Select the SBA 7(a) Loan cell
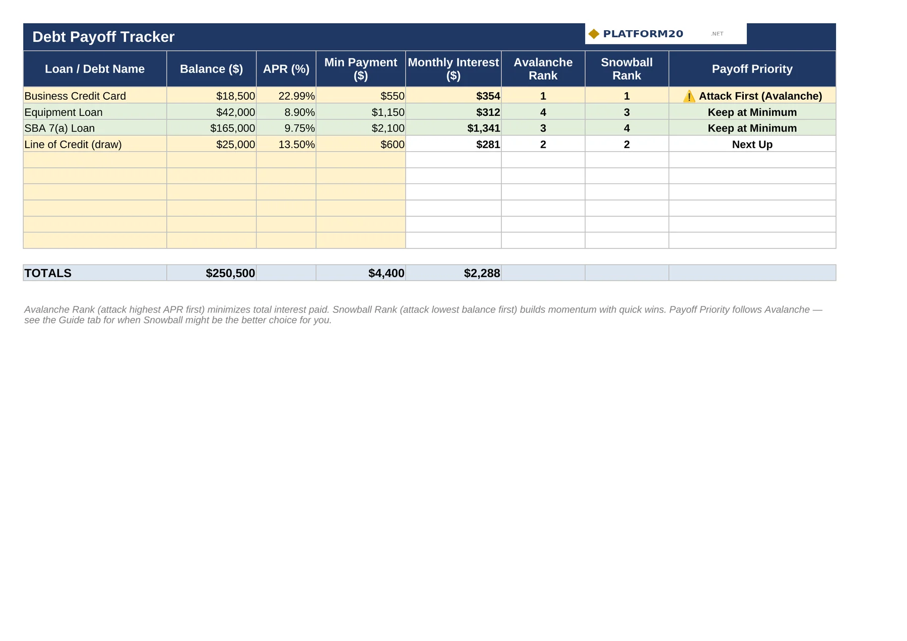The width and height of the screenshot is (907, 641). click(95, 128)
